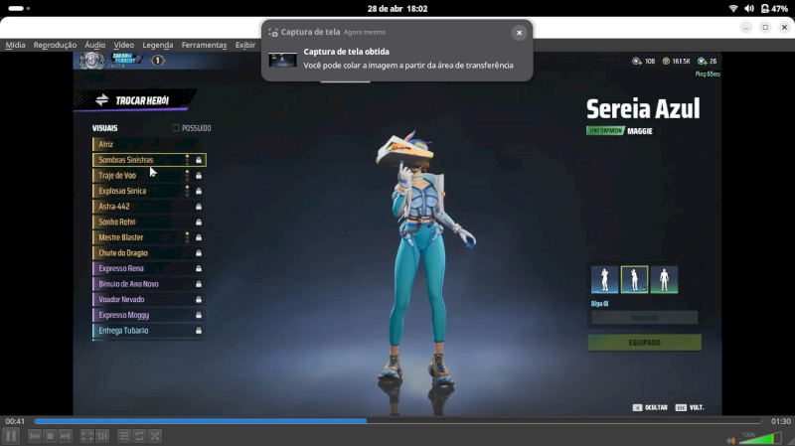795x446 pixels.
Task: Click lock icon on Traje de Voo row
Action: (x=199, y=176)
